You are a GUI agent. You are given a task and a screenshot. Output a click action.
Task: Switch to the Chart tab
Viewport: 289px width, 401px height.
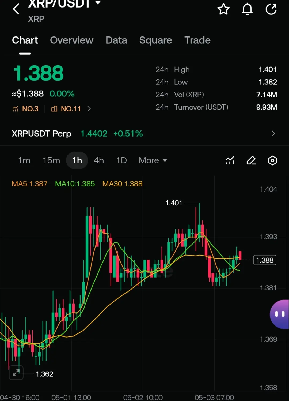click(25, 40)
